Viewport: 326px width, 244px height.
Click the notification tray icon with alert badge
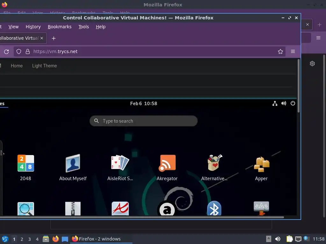coord(306,239)
